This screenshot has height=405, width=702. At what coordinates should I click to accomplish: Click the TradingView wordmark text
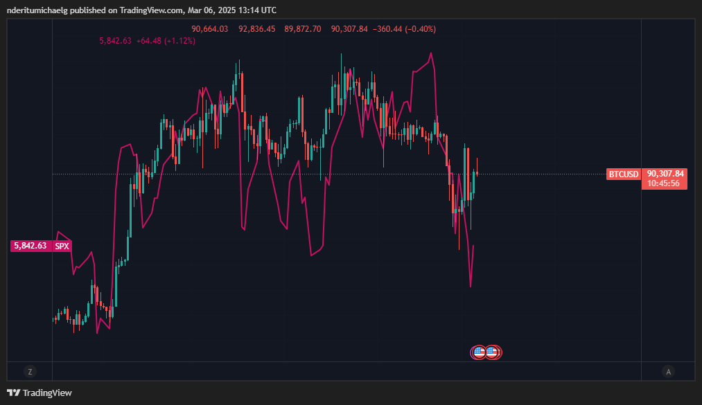point(47,393)
